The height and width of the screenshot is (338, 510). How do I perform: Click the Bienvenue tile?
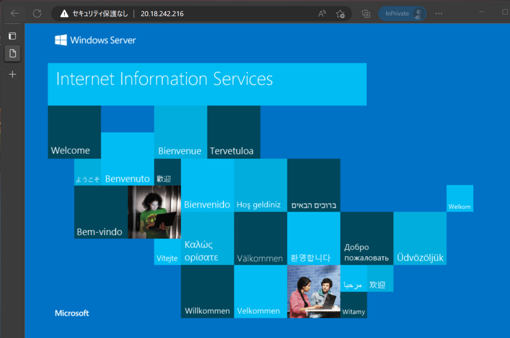181,132
